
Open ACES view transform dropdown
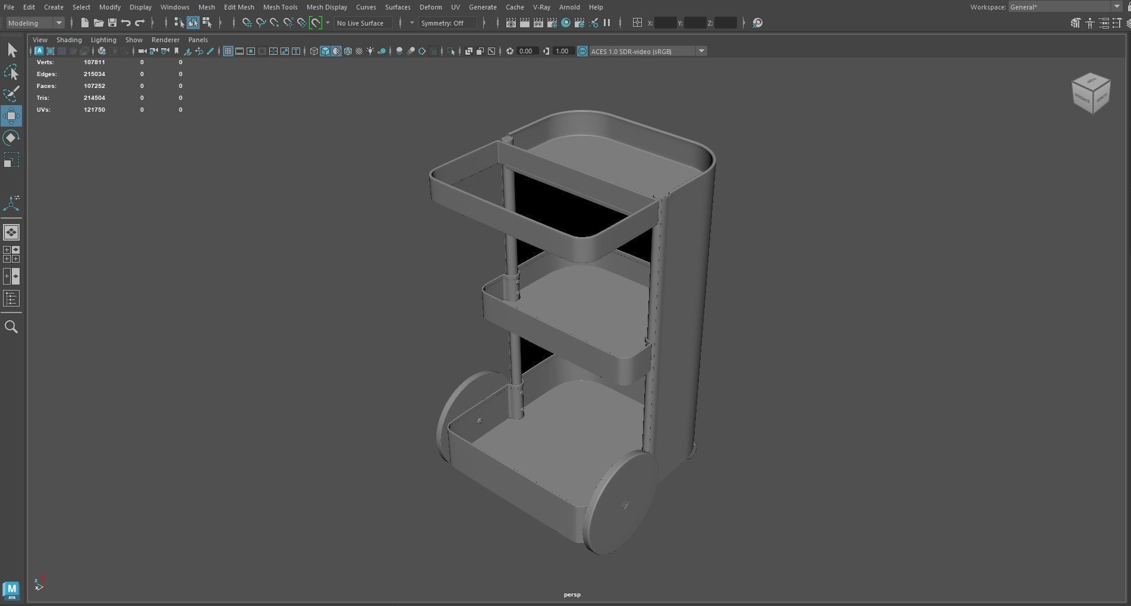click(x=647, y=51)
